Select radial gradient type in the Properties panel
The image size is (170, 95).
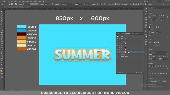156,42
